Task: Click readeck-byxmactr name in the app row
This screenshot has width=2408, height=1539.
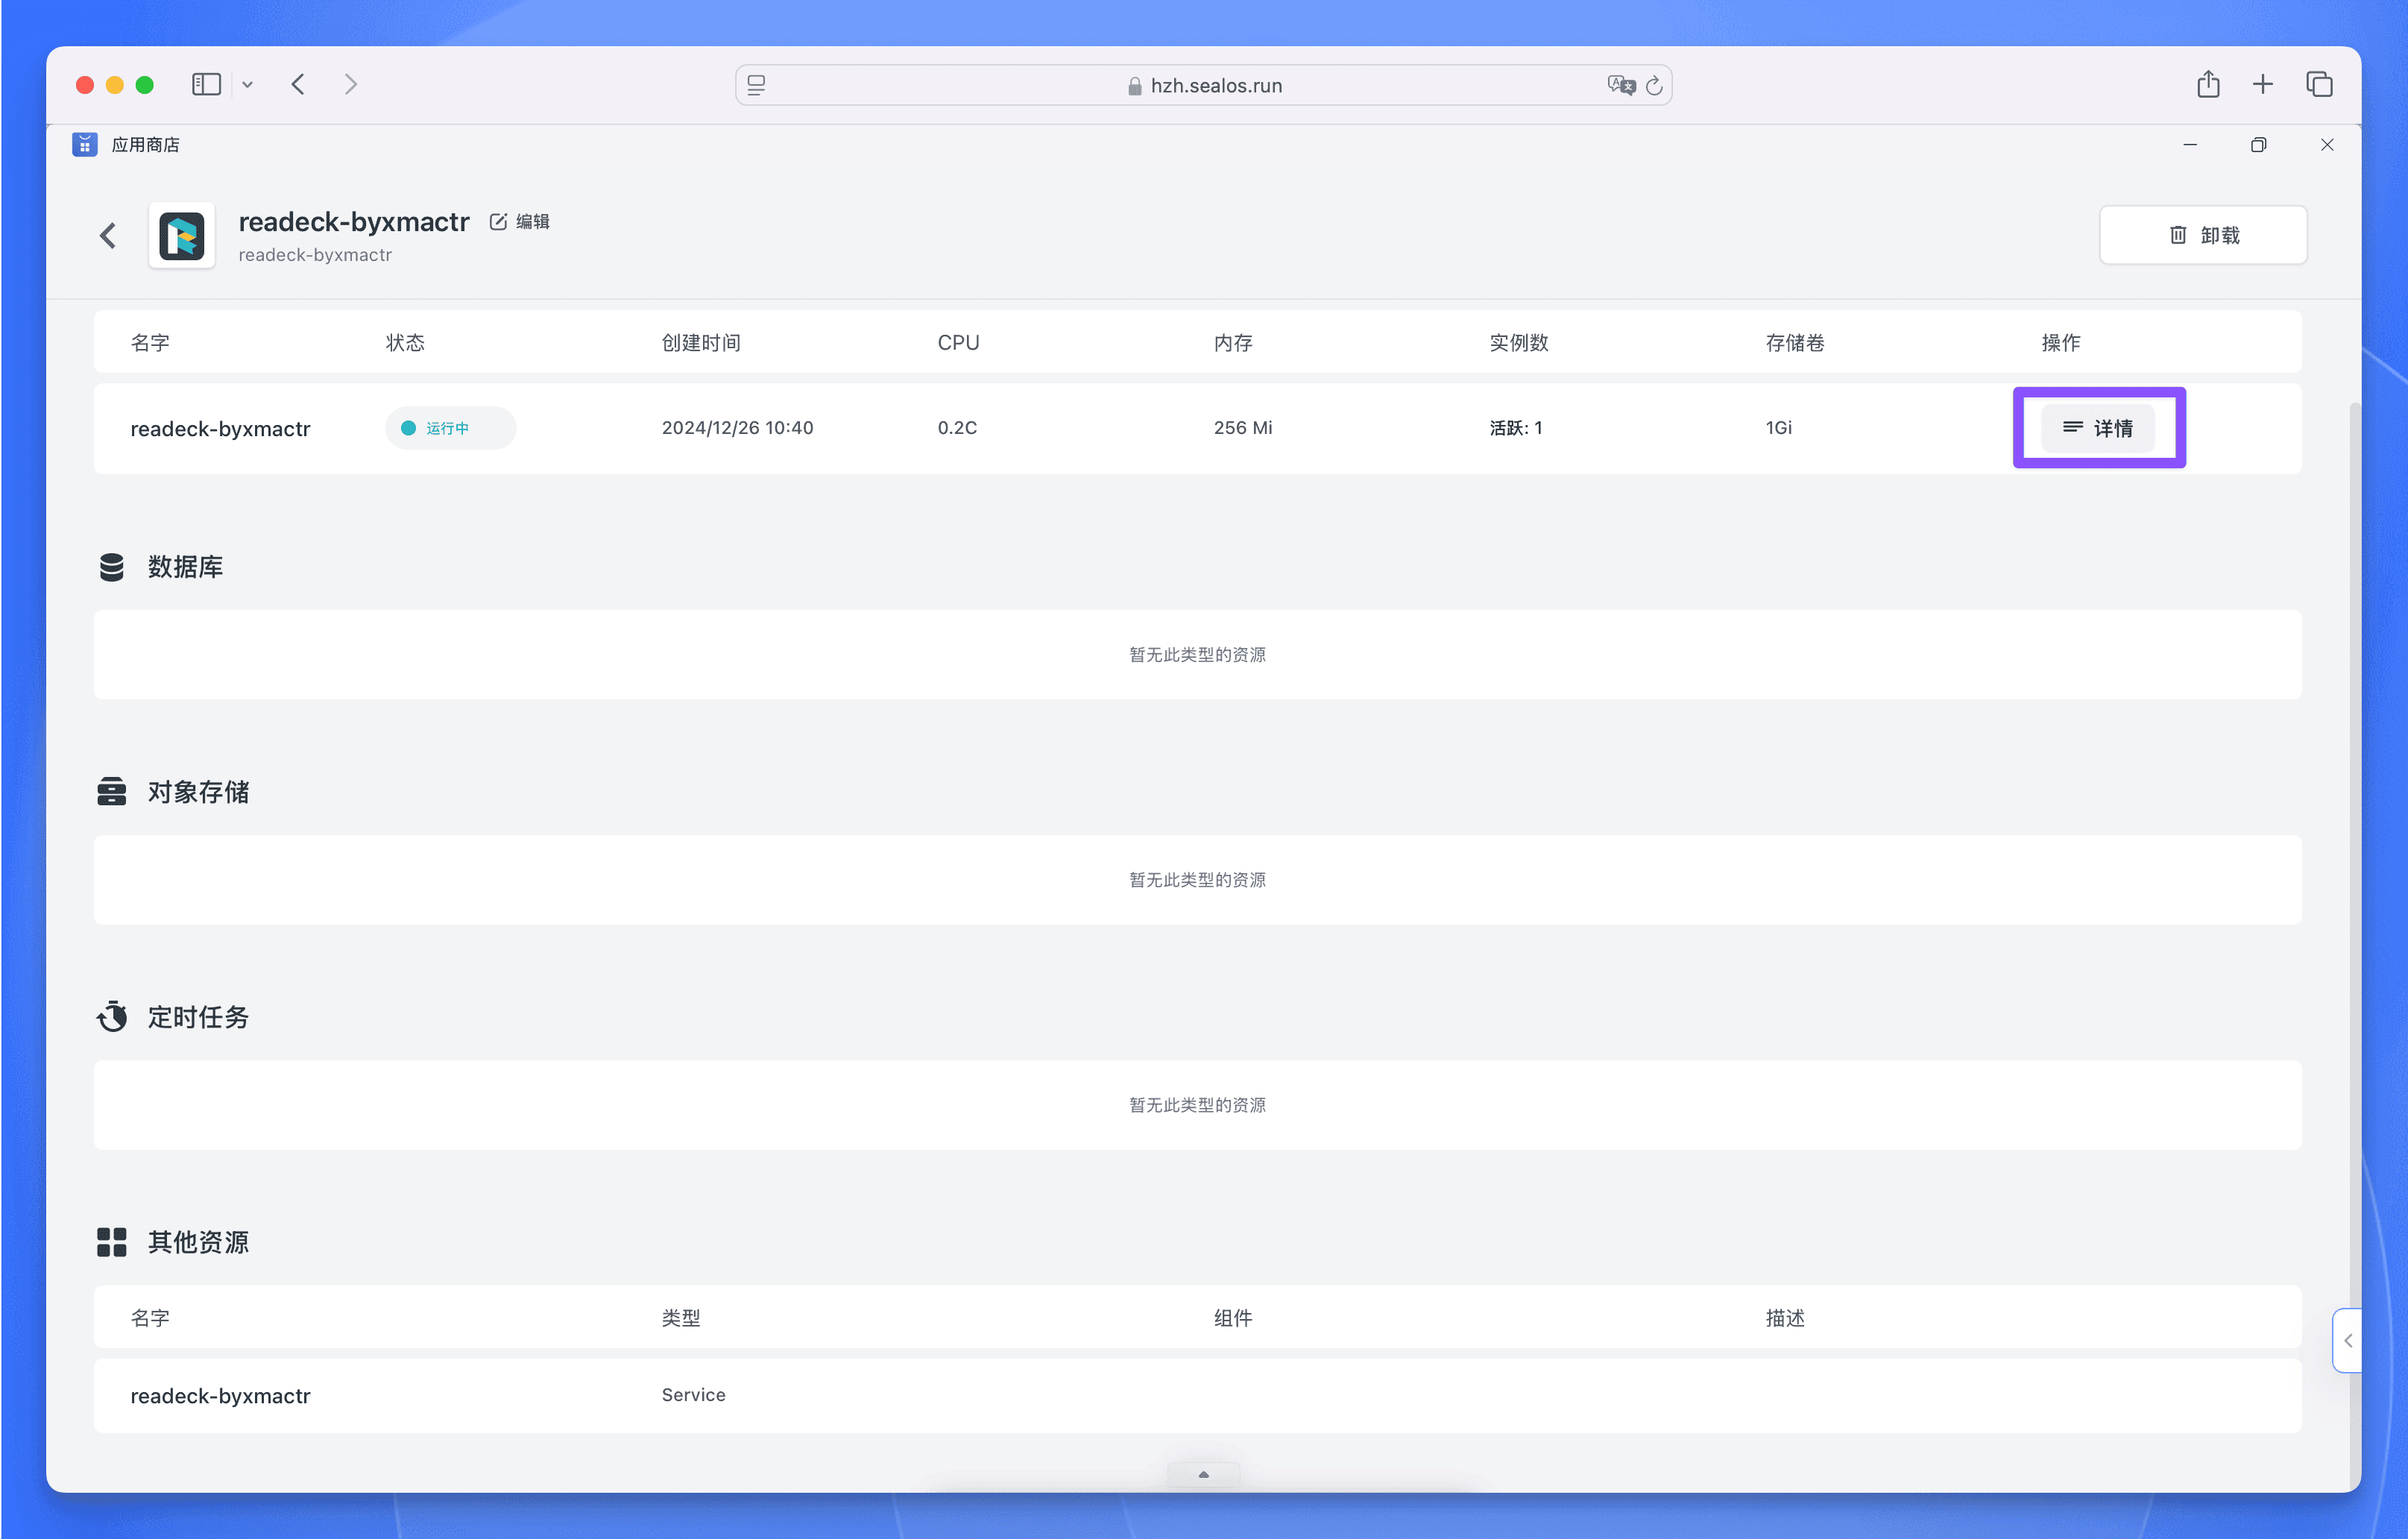Action: tap(220, 429)
